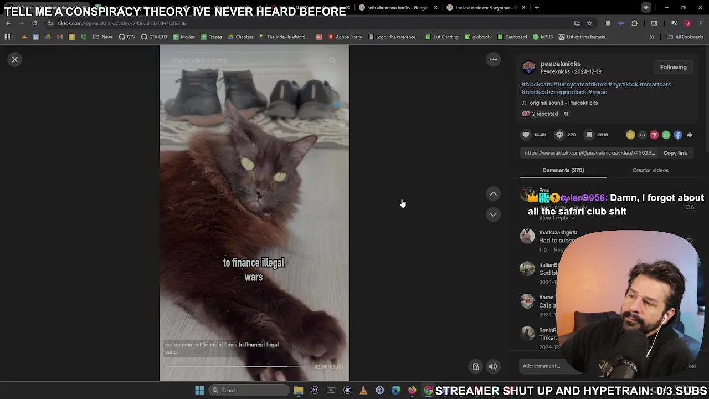709x399 pixels.
Task: Seek on the video progress bar
Action: click(x=235, y=367)
